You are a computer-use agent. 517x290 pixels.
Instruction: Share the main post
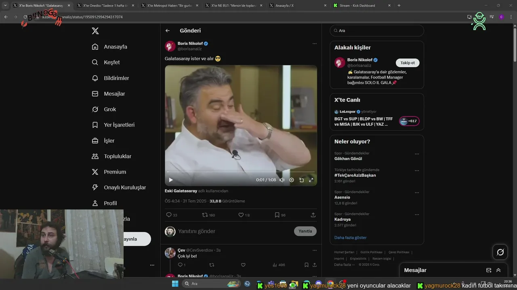pyautogui.click(x=313, y=215)
